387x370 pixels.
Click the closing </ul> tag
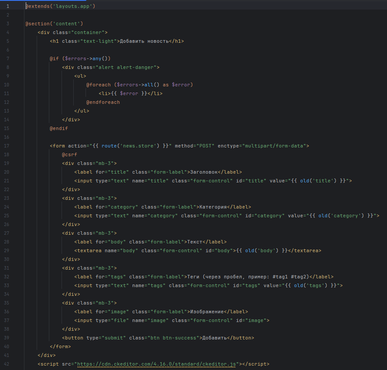pyautogui.click(x=82, y=111)
